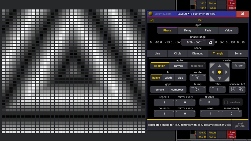
Task: Set center to top edge arrow
Action: pyautogui.click(x=220, y=66)
